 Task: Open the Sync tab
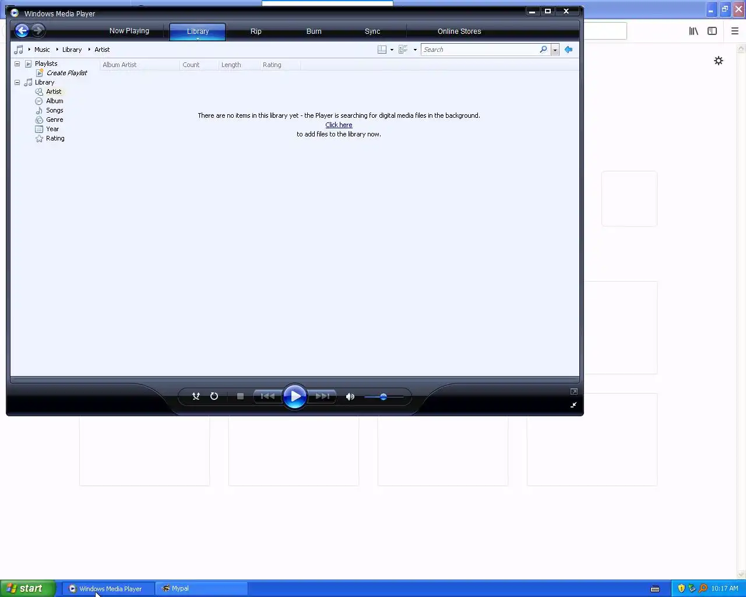372,31
